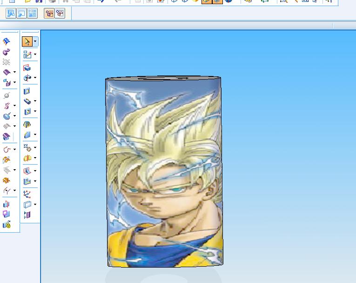Toggle the unhighlighted selection mode button

point(60,14)
